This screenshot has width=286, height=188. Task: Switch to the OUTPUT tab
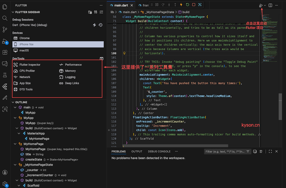tap(137, 151)
